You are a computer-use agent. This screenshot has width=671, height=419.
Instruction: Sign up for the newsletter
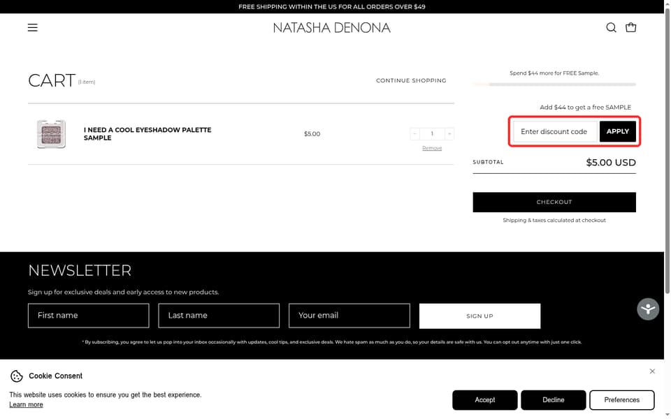pos(479,316)
